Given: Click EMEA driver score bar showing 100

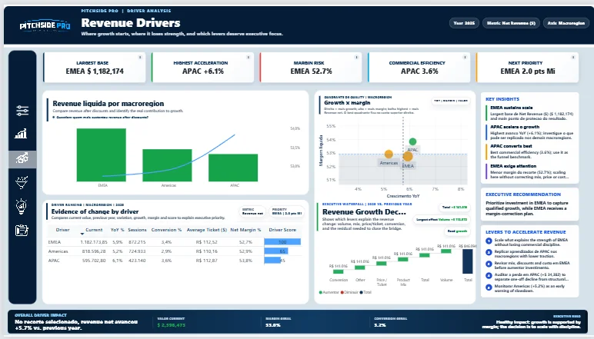Looking at the screenshot, I should coord(282,242).
